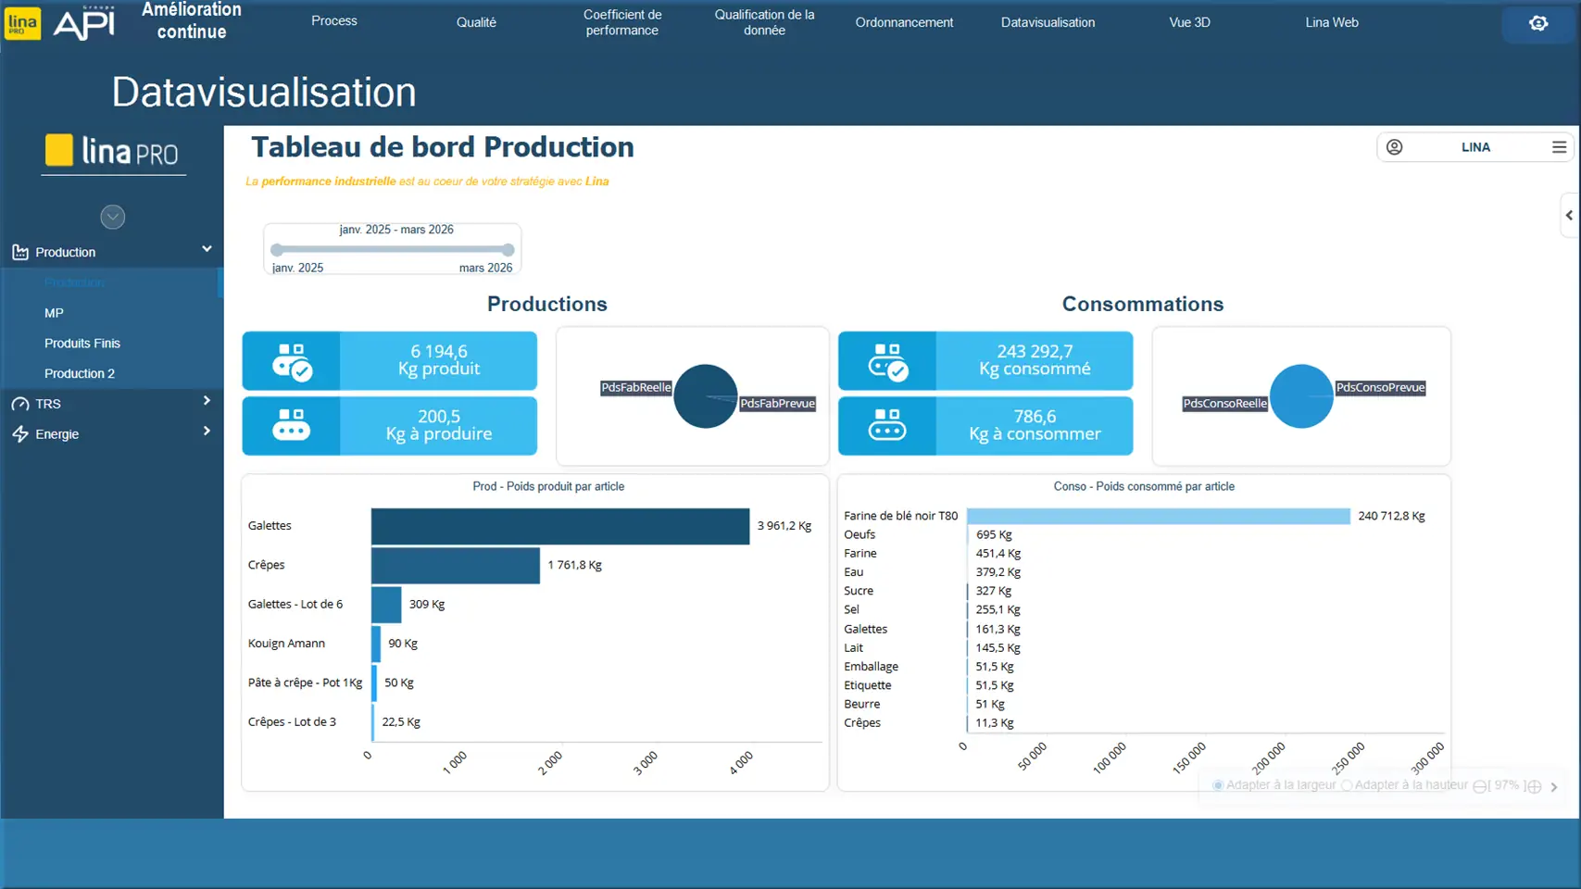This screenshot has width=1581, height=889.
Task: Click the Kg à consommer conveyor icon
Action: (886, 426)
